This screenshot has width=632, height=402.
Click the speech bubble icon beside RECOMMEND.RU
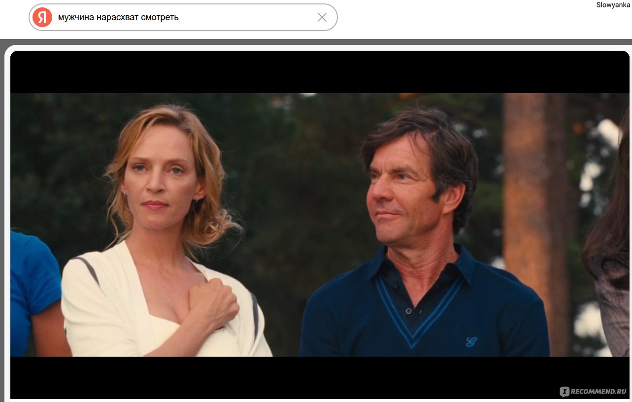tap(565, 392)
